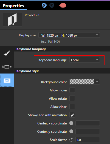110x144 pixels.
Task: Enable the Allow rotate checkbox
Action: click(x=72, y=98)
